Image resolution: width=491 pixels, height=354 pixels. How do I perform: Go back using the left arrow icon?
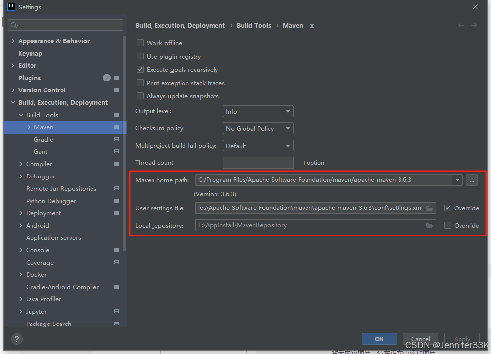tap(460, 25)
